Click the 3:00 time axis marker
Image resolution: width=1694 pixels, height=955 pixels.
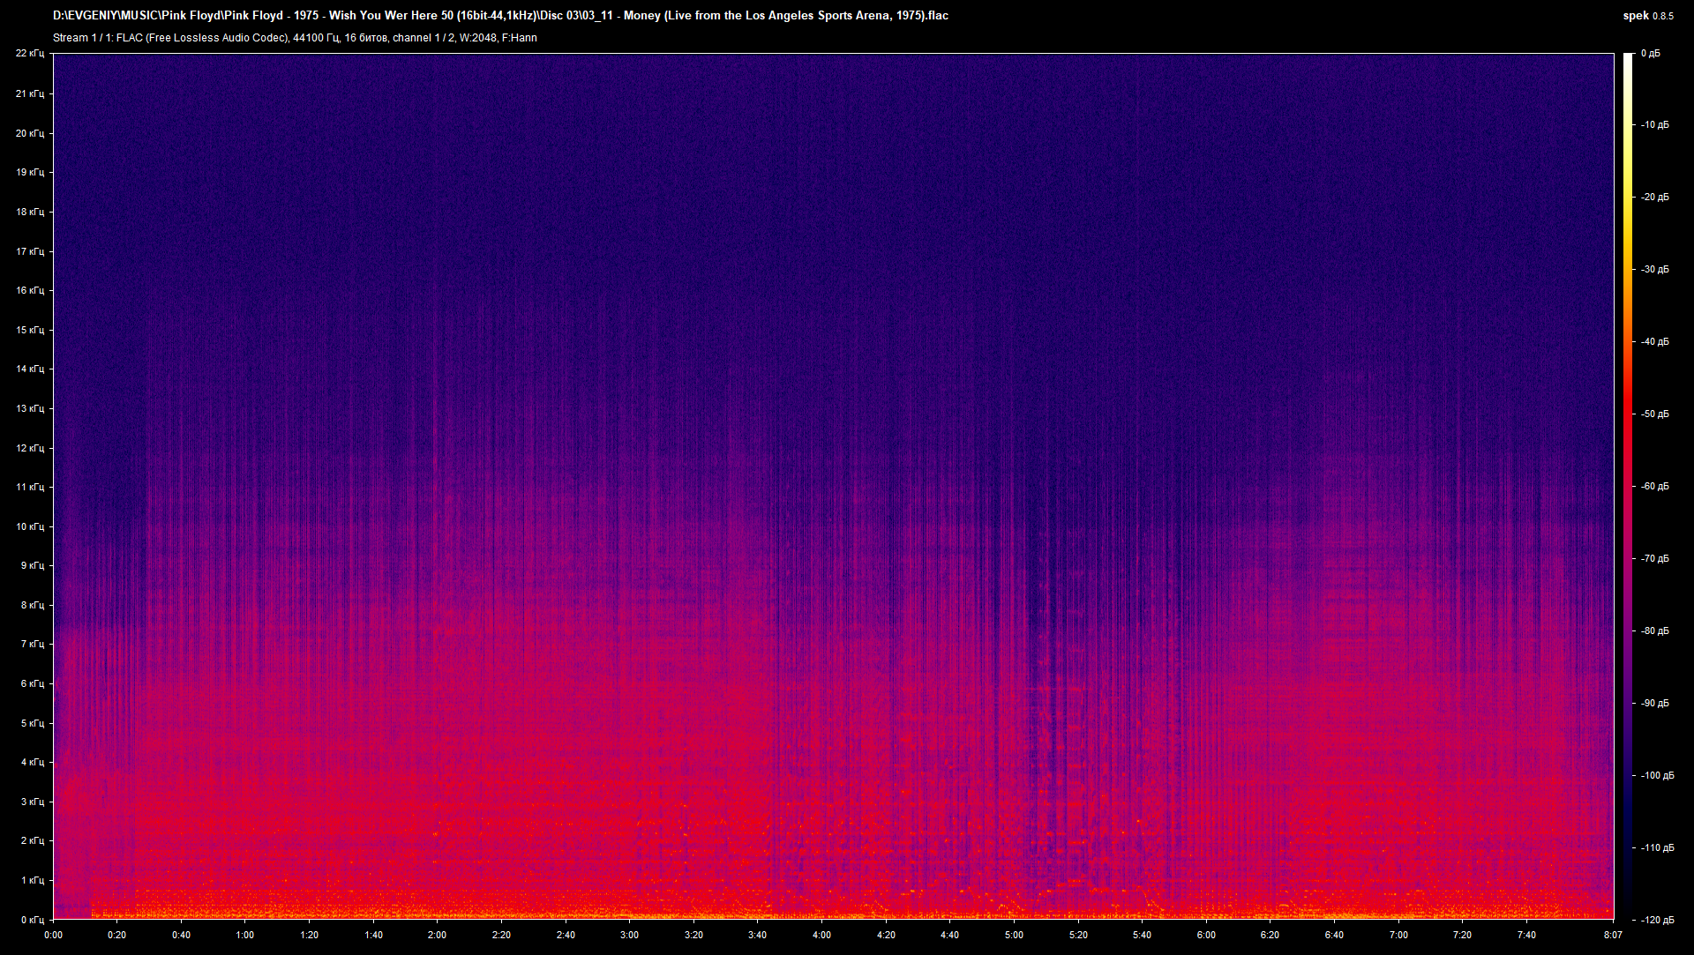629,935
